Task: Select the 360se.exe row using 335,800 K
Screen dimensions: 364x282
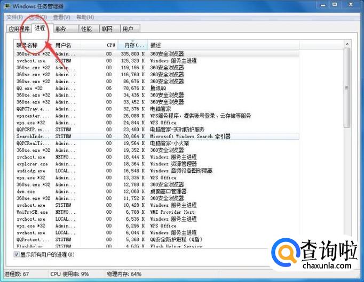Action: [x=156, y=54]
